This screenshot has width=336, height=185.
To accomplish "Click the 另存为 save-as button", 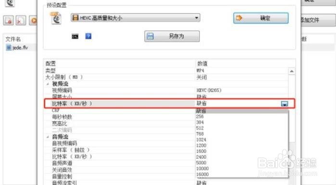I will [x=172, y=36].
